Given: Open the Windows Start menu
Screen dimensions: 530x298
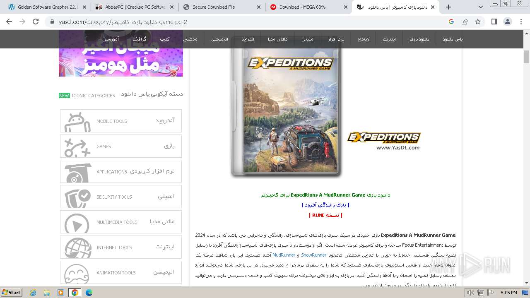Looking at the screenshot, I should pyautogui.click(x=12, y=293).
